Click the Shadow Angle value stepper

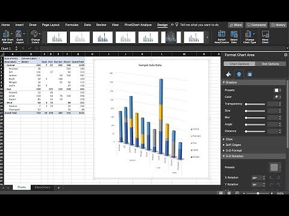click(280, 124)
